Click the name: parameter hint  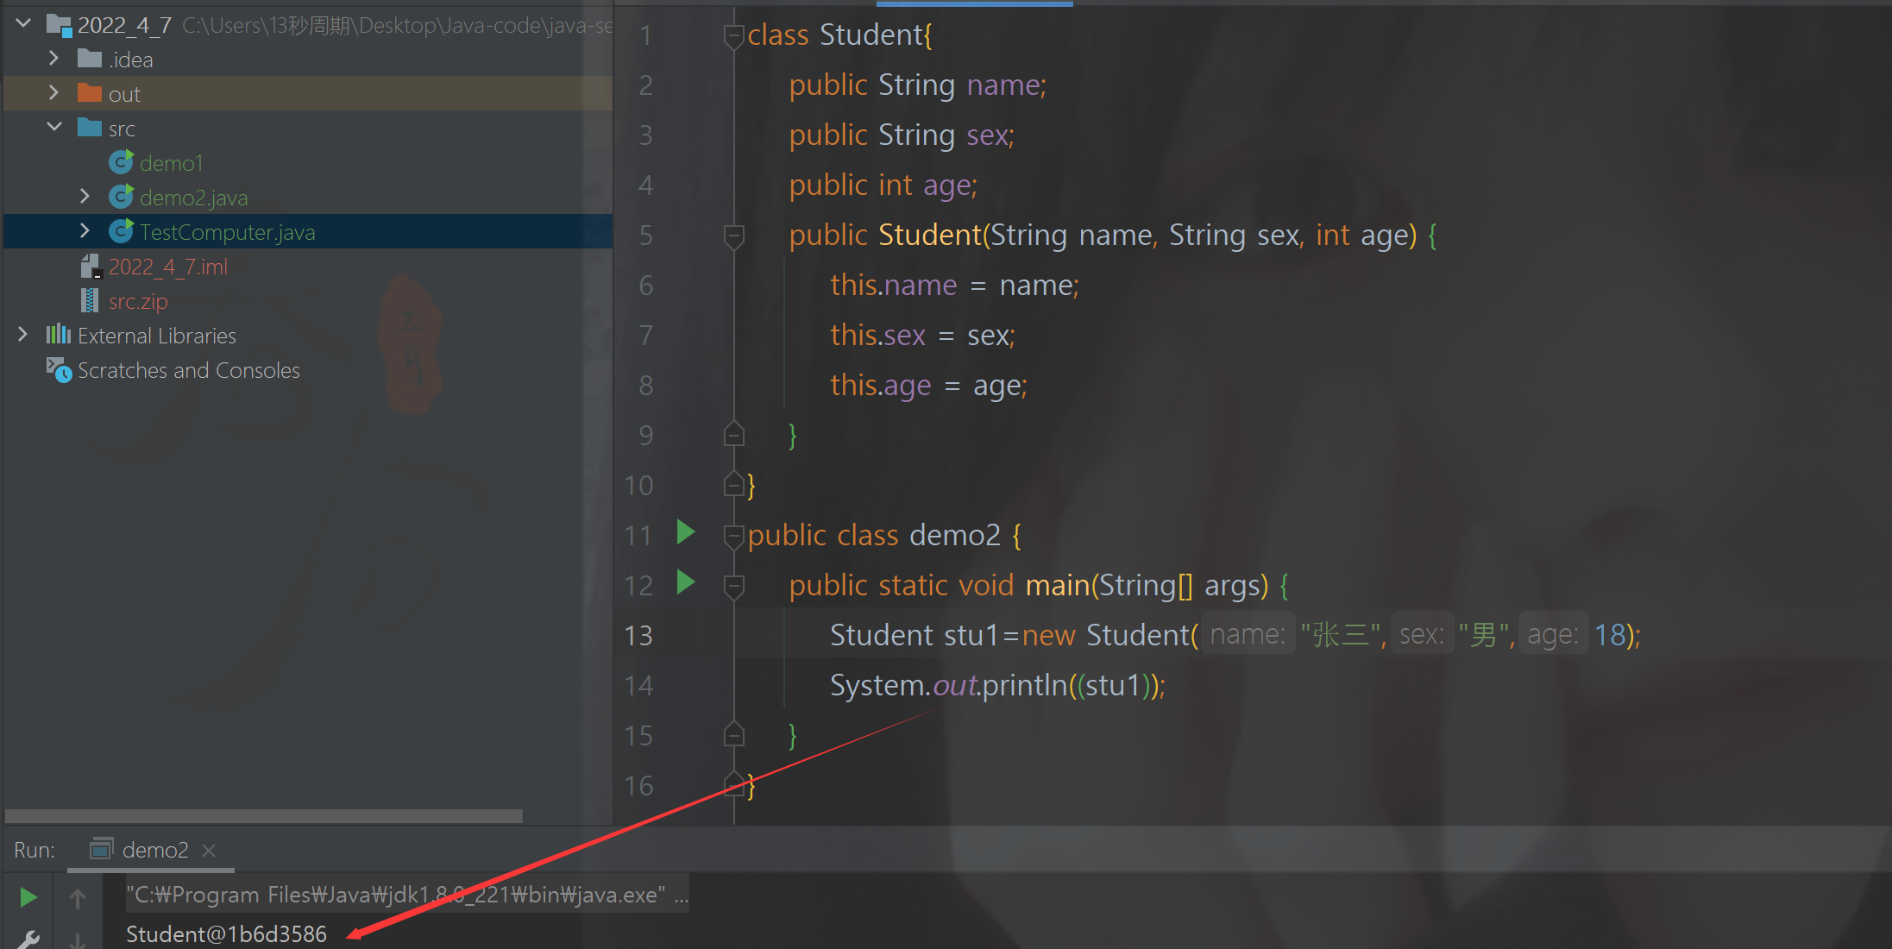pyautogui.click(x=1248, y=635)
